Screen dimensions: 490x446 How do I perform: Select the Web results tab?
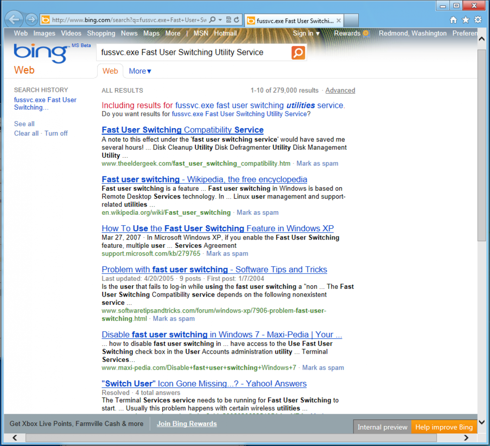pos(110,71)
